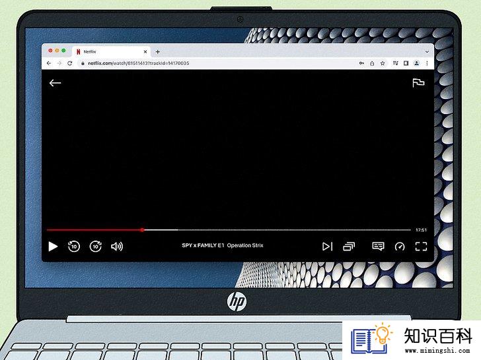Click the green maximize window button
Viewport: 481px width, 360px height.
pos(64,51)
